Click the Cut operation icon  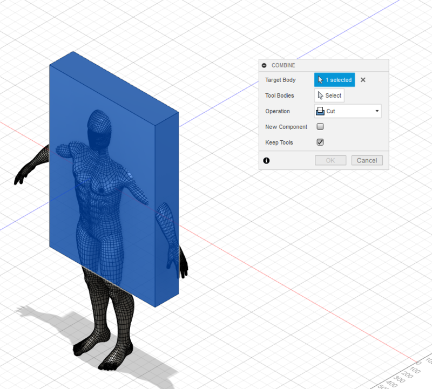click(320, 111)
